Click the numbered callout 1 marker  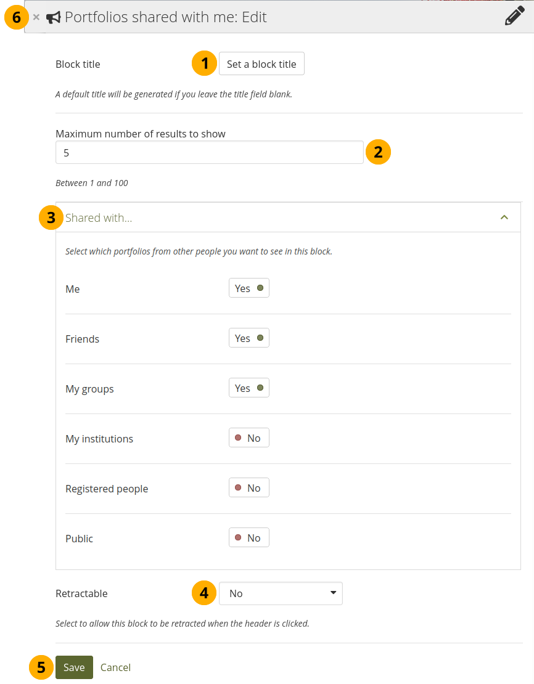204,63
